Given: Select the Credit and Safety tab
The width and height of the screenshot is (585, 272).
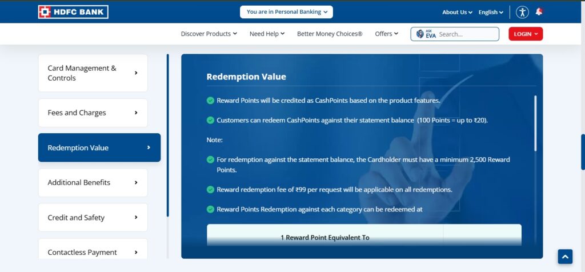Looking at the screenshot, I should pyautogui.click(x=93, y=218).
